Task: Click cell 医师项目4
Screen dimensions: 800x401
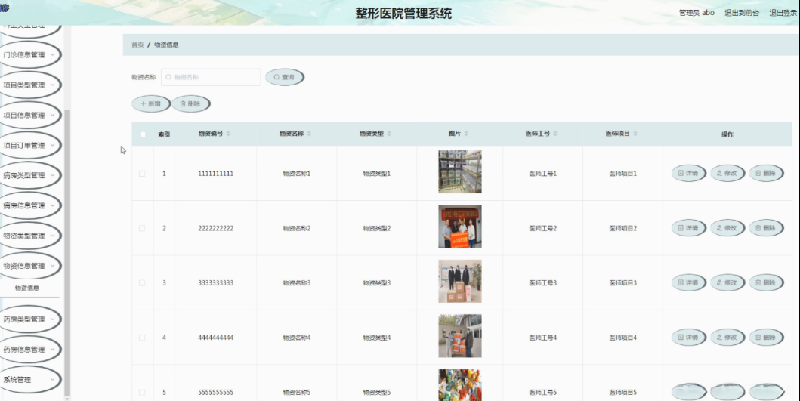Action: [623, 338]
